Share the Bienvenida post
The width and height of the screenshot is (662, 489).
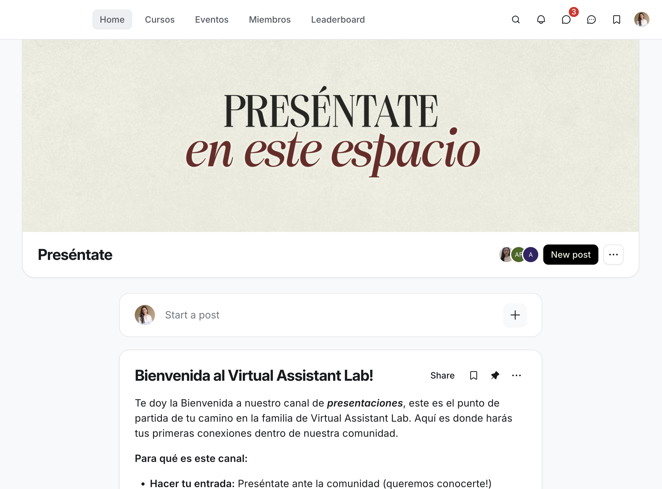(x=442, y=375)
